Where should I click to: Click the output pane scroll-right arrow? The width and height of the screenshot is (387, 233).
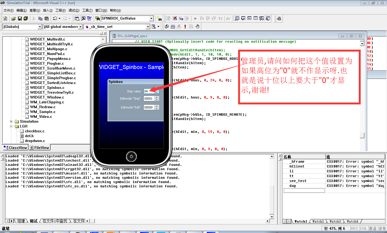(267, 221)
